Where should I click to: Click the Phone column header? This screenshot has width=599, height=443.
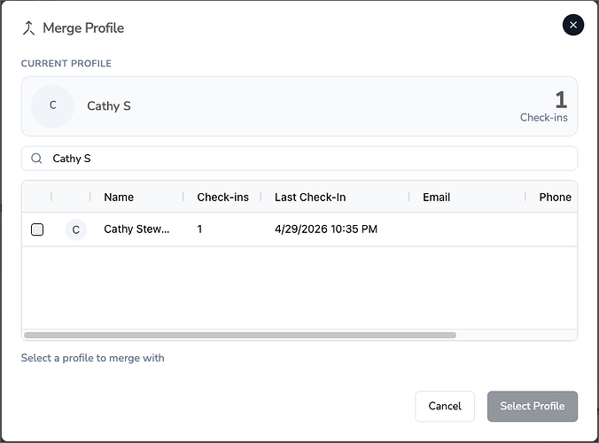[555, 197]
